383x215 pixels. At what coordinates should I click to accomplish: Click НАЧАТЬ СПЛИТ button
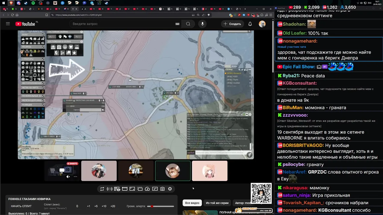(x=21, y=206)
